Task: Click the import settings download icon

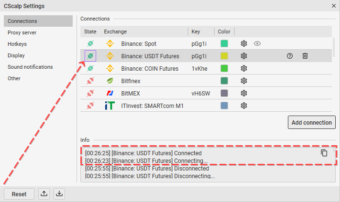Action: [59, 194]
